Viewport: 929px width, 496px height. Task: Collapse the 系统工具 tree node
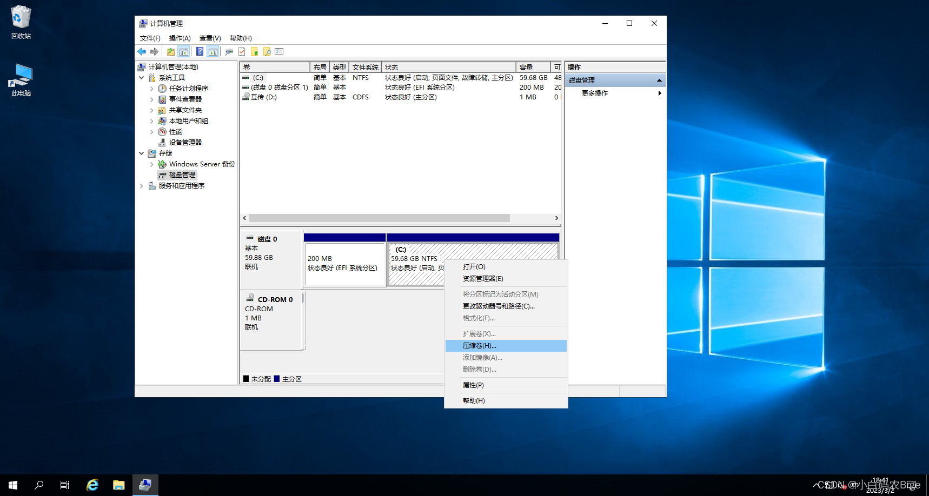[x=142, y=78]
